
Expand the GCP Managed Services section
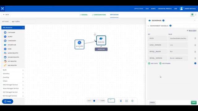point(13,92)
